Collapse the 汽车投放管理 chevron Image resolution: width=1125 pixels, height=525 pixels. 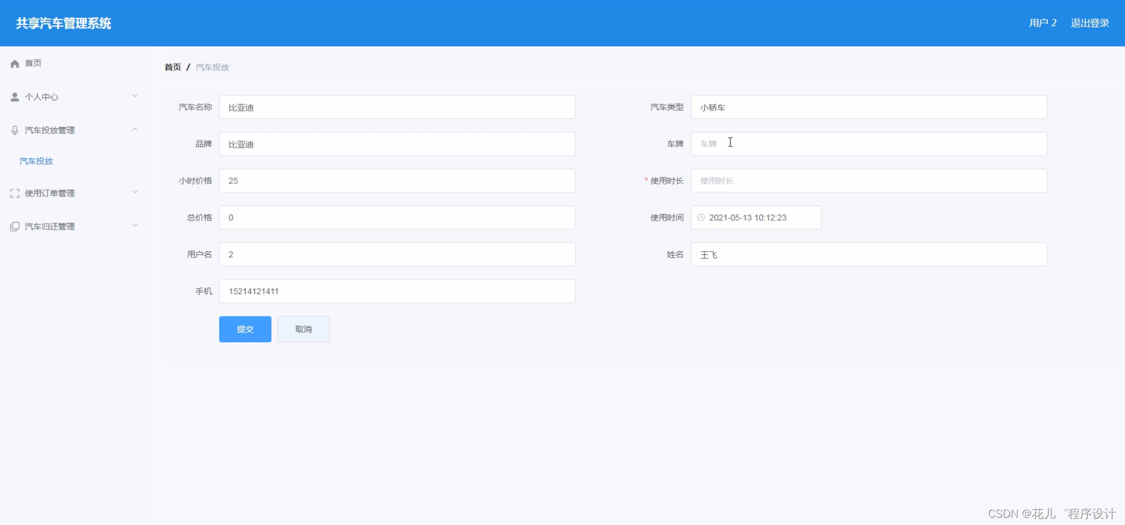coord(135,129)
